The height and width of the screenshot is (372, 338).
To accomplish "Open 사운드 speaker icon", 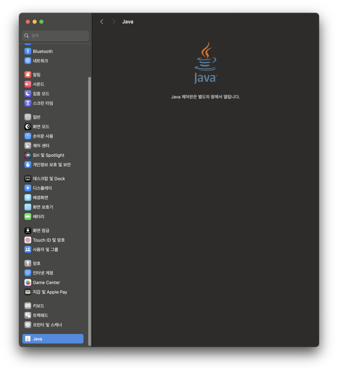I will [28, 84].
